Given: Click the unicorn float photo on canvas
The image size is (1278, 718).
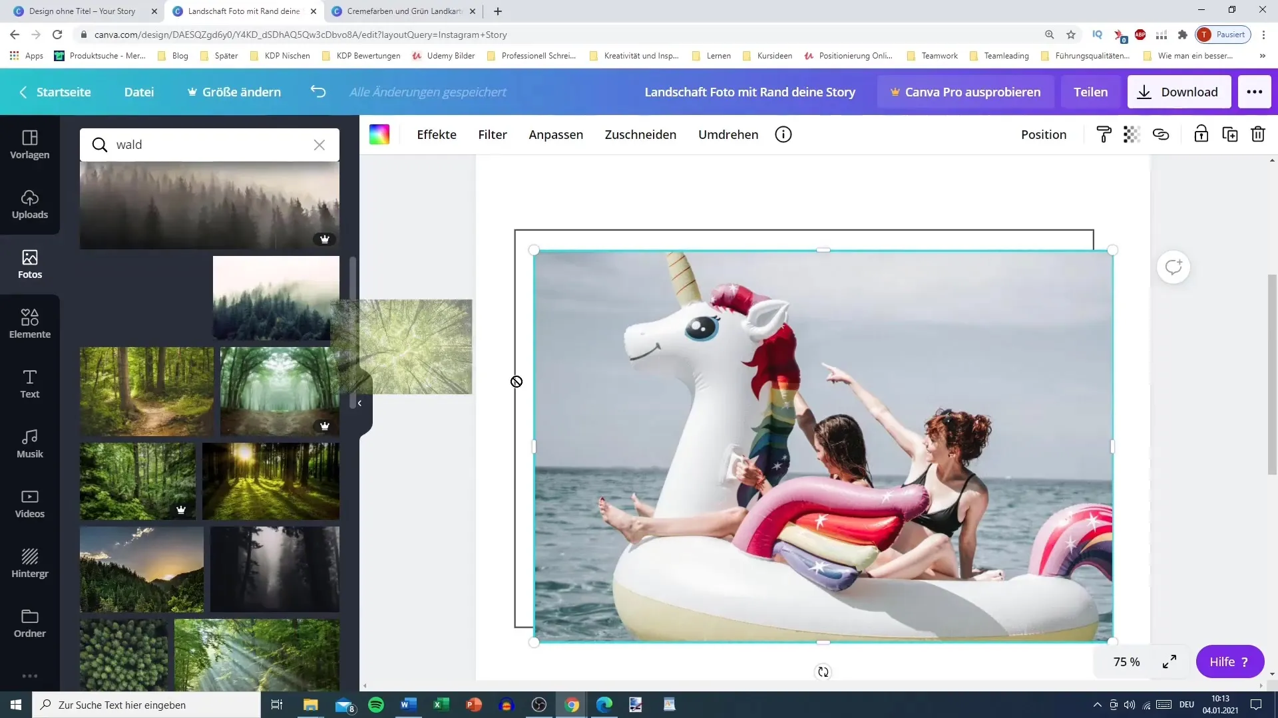Looking at the screenshot, I should [x=823, y=446].
